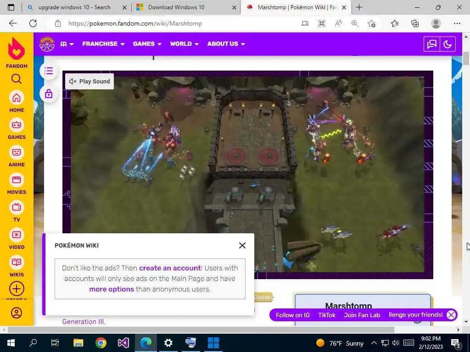The image size is (470, 352).
Task: Open Collections icon
Action: (x=415, y=23)
